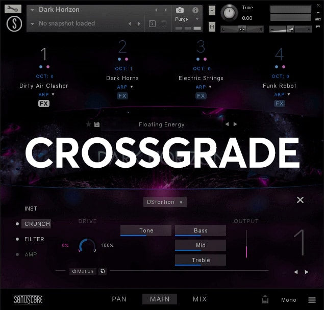Image resolution: width=324 pixels, height=310 pixels.
Task: Expand ARP menu for Dirty Air Clasher
Action: pos(53,94)
